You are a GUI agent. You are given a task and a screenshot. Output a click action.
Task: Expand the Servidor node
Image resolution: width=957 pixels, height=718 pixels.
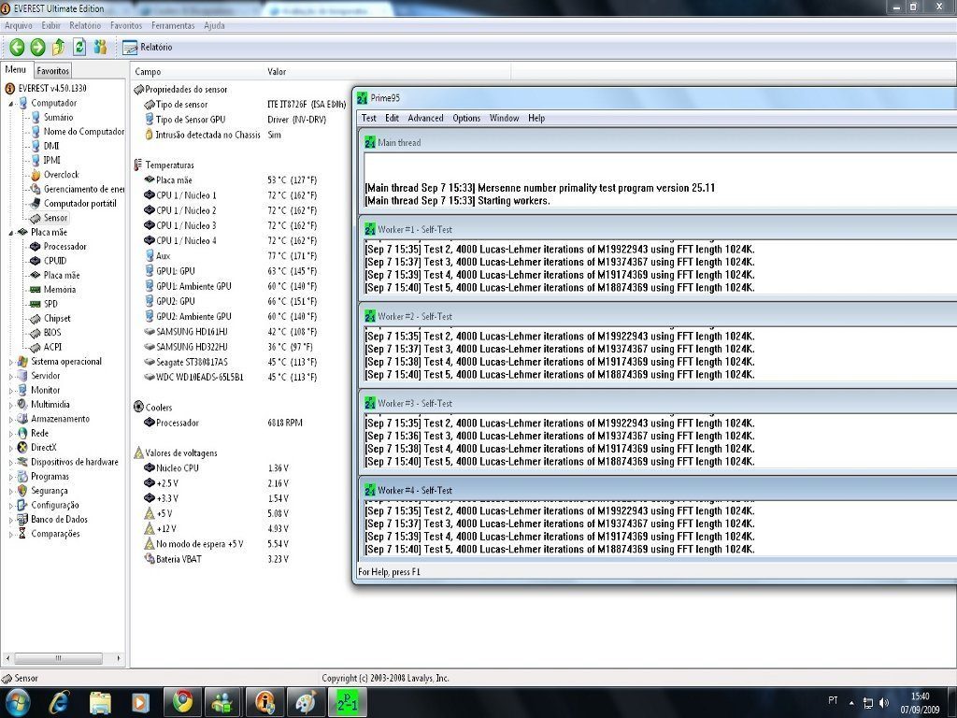[x=11, y=377]
